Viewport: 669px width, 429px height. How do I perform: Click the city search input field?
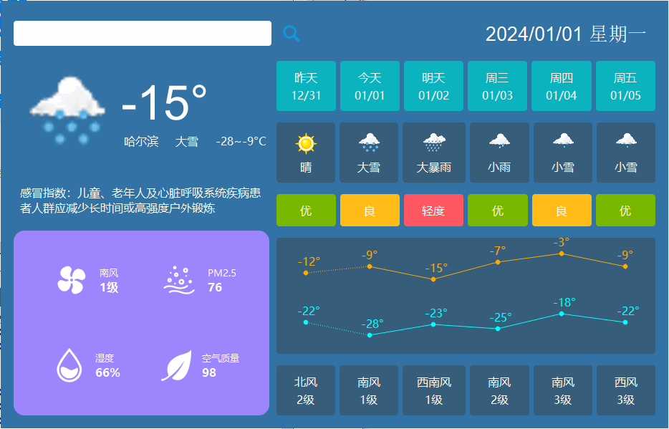(x=142, y=34)
